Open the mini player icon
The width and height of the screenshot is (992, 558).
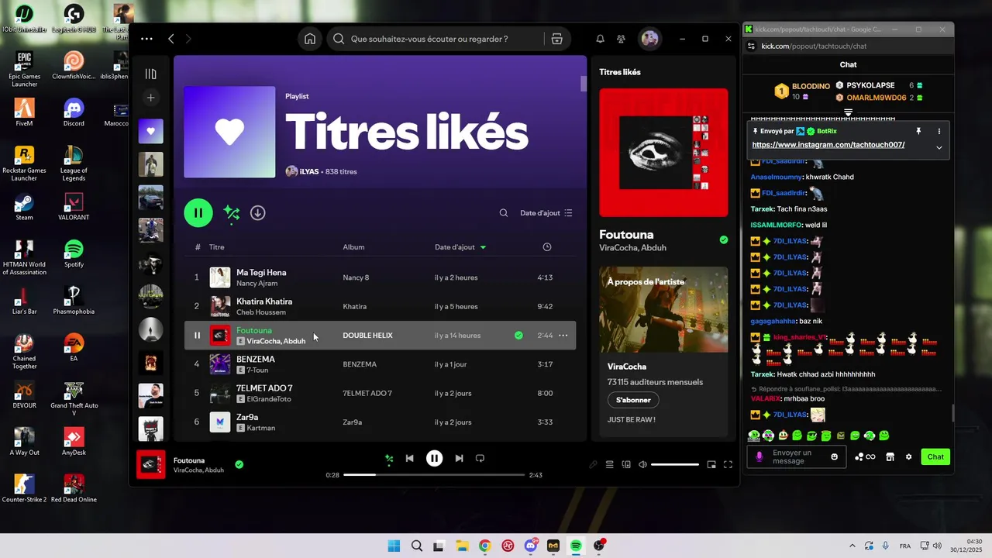(x=711, y=465)
